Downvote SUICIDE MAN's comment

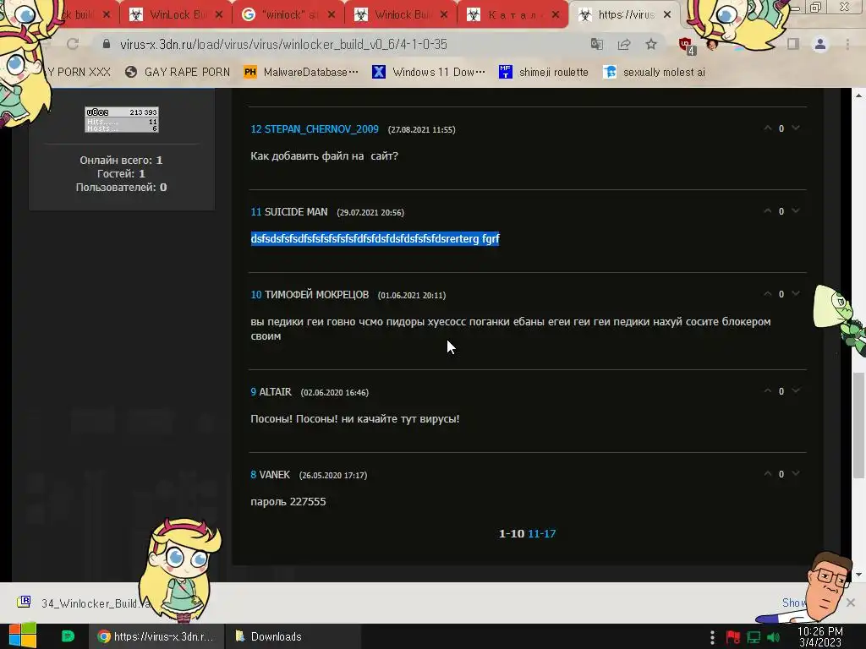[x=795, y=210]
